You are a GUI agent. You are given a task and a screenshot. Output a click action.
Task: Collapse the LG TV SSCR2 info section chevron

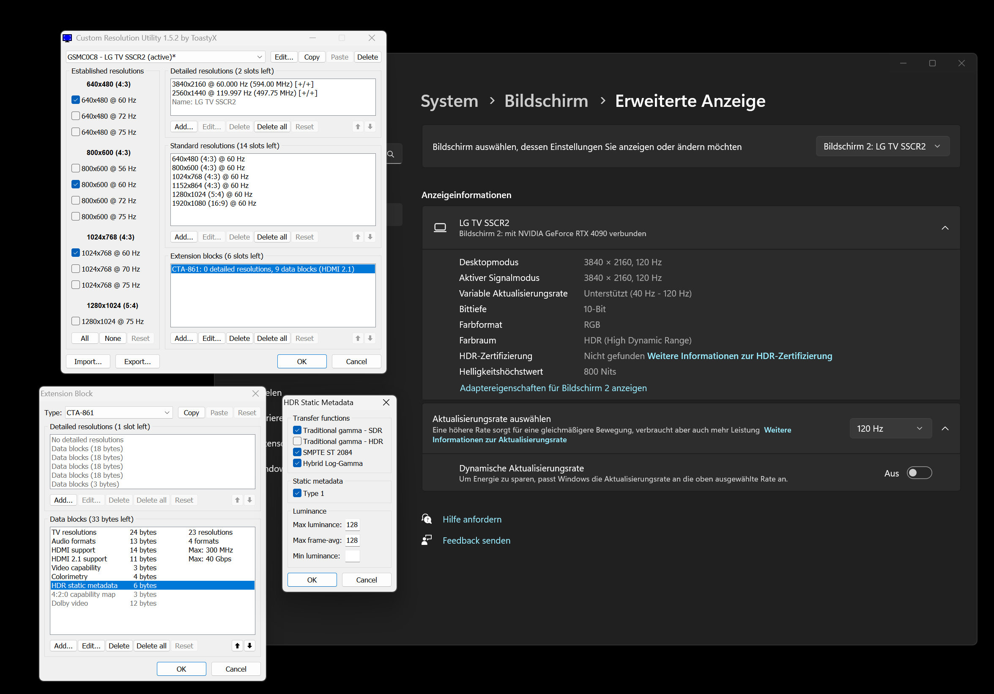(x=945, y=228)
